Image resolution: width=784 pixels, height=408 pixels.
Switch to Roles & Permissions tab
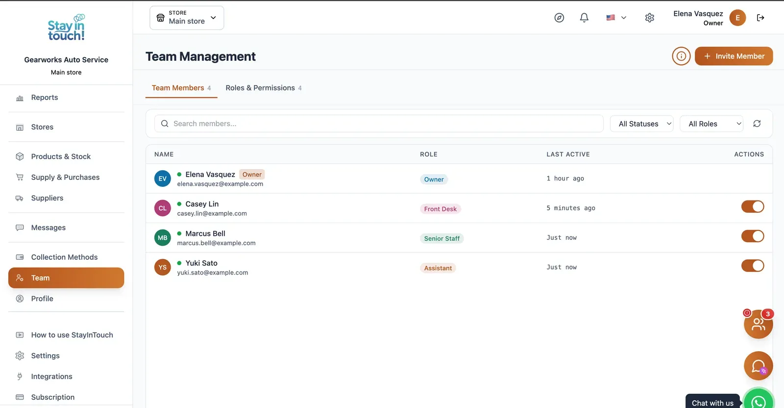pos(264,88)
